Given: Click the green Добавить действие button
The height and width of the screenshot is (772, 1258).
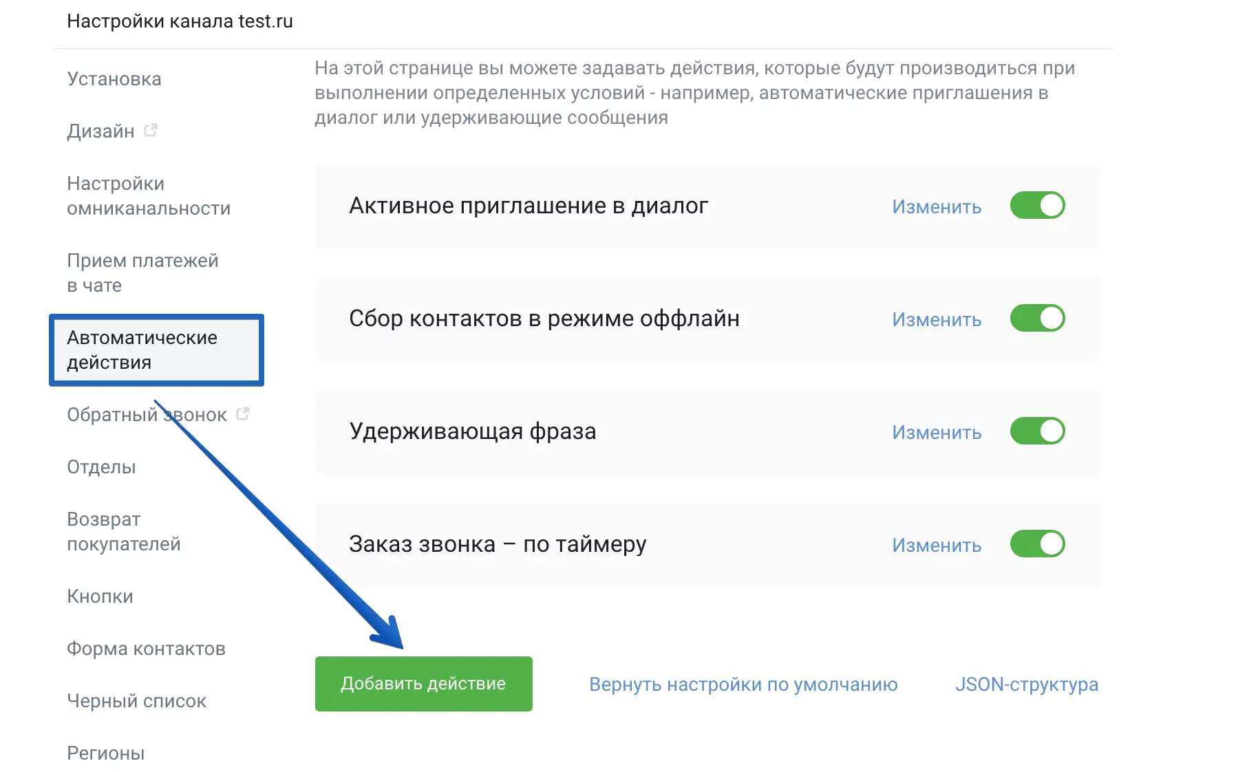Looking at the screenshot, I should click(423, 684).
